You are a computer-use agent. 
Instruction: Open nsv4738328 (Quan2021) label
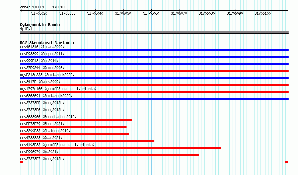(x=41, y=138)
